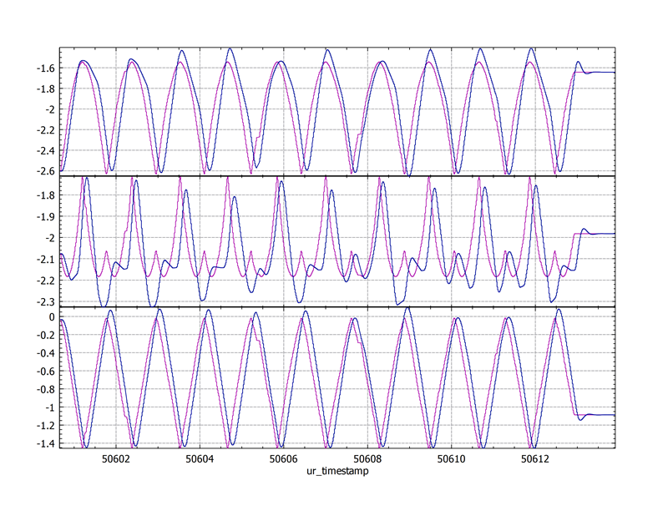This screenshot has width=668, height=516.
Task: Select the -2.2 tick label in the top plot
Action: point(46,130)
